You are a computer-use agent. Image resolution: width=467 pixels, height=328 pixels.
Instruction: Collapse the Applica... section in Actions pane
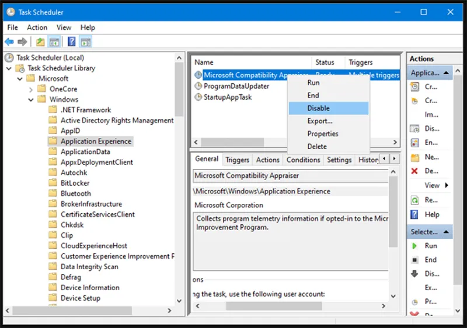(446, 73)
